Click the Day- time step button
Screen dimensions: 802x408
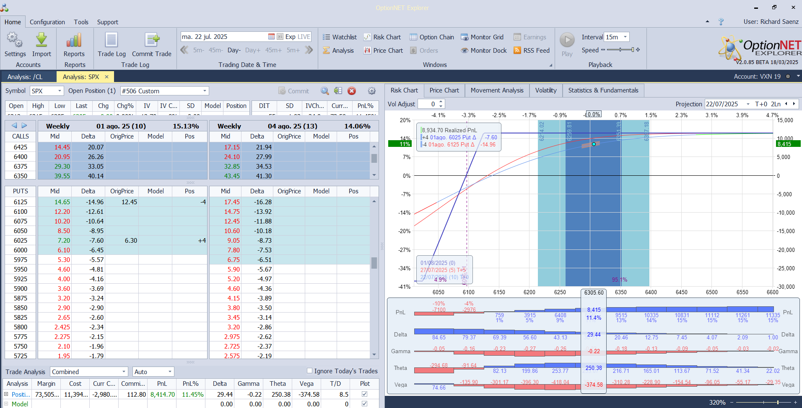[x=234, y=50]
